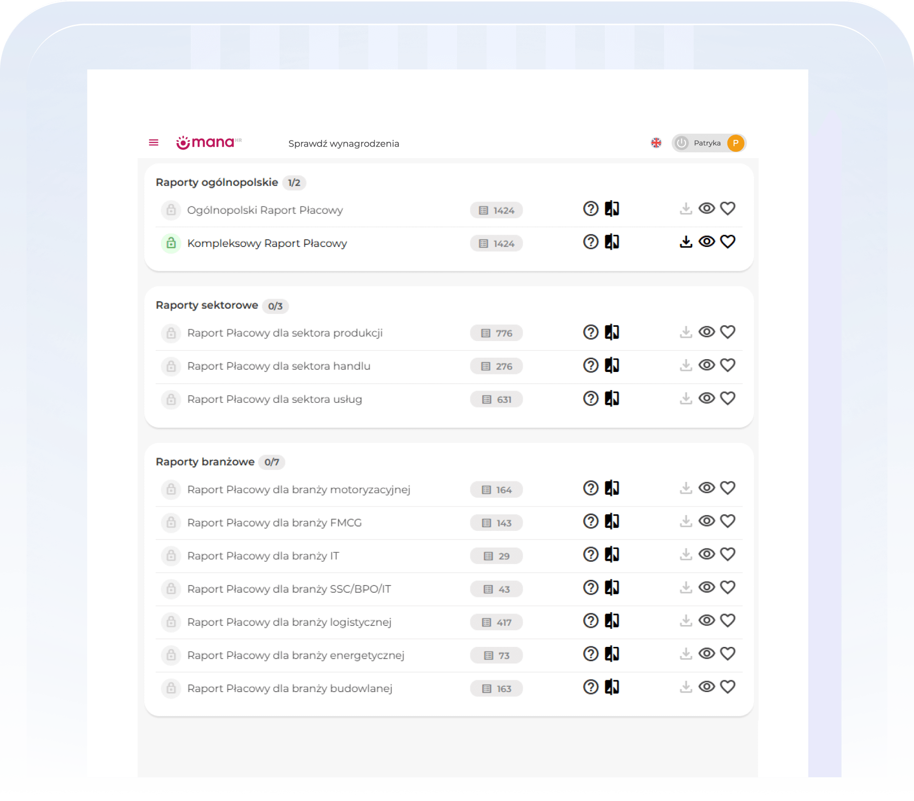
Task: Click the Raporty branżowe section header
Action: [205, 462]
